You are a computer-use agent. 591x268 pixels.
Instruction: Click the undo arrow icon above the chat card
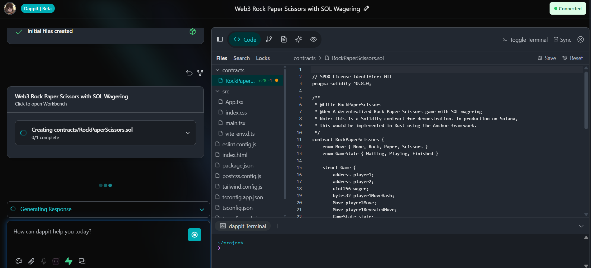pos(189,73)
